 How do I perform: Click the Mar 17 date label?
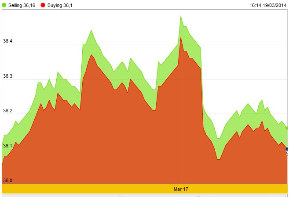[181, 189]
